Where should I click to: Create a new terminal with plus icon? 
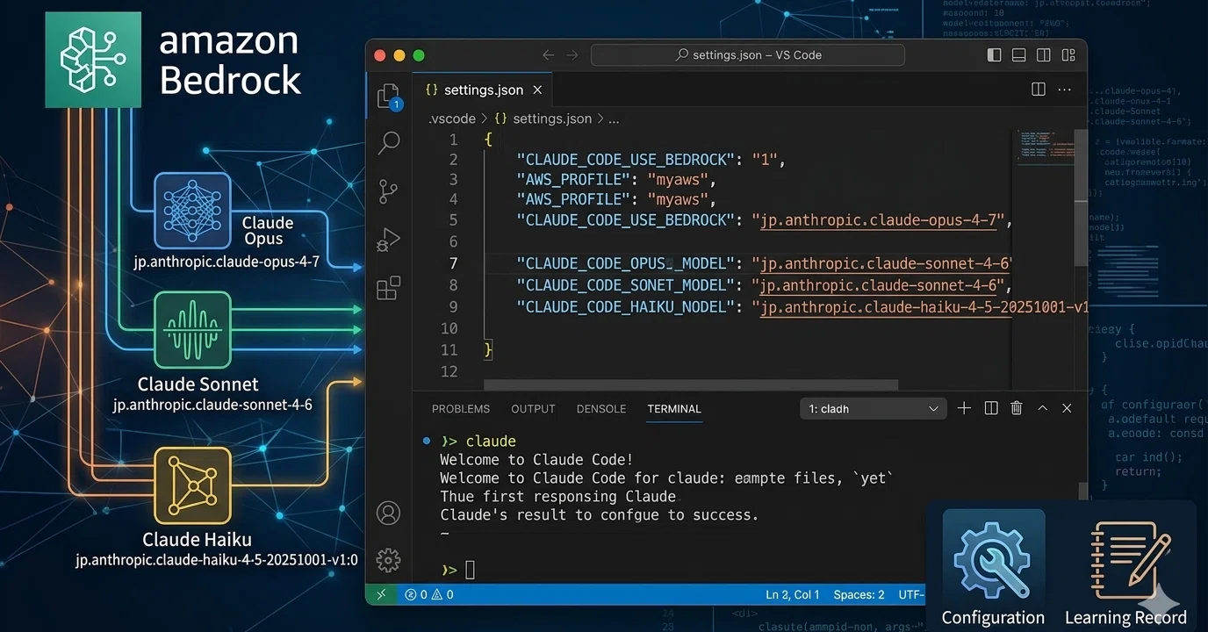964,408
